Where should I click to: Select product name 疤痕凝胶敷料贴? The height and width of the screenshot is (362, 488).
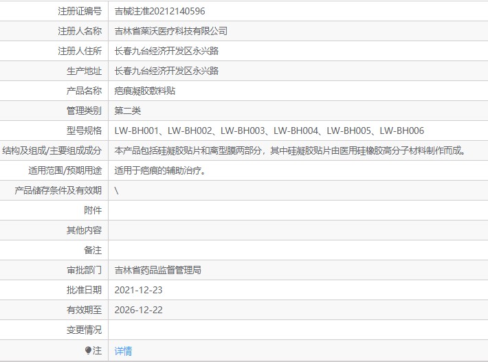pos(145,91)
